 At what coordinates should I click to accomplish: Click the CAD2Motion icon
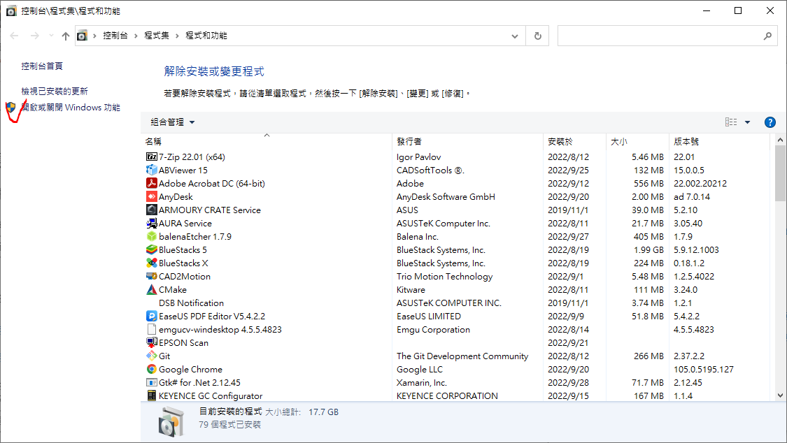[152, 276]
